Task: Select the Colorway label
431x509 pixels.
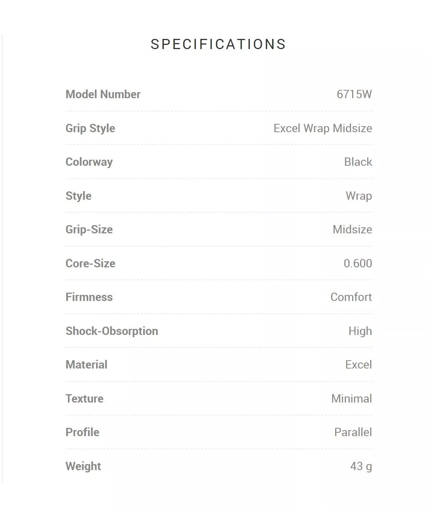Action: point(89,162)
